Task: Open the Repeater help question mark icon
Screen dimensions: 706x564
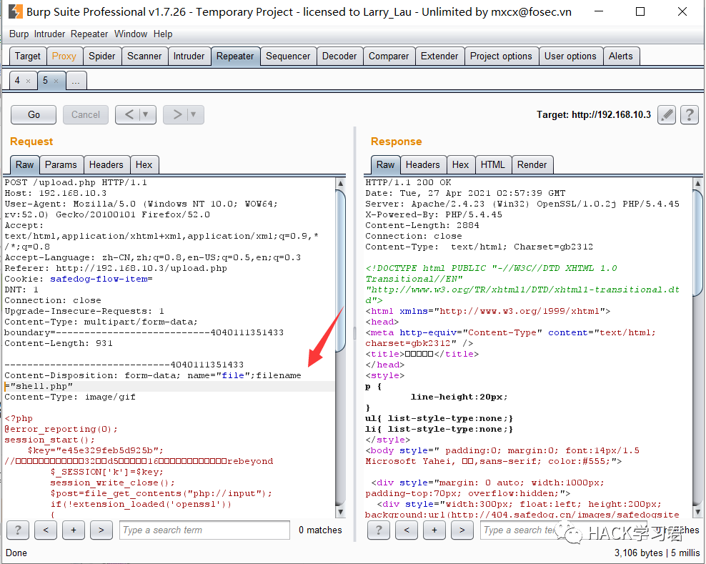Action: coord(689,115)
